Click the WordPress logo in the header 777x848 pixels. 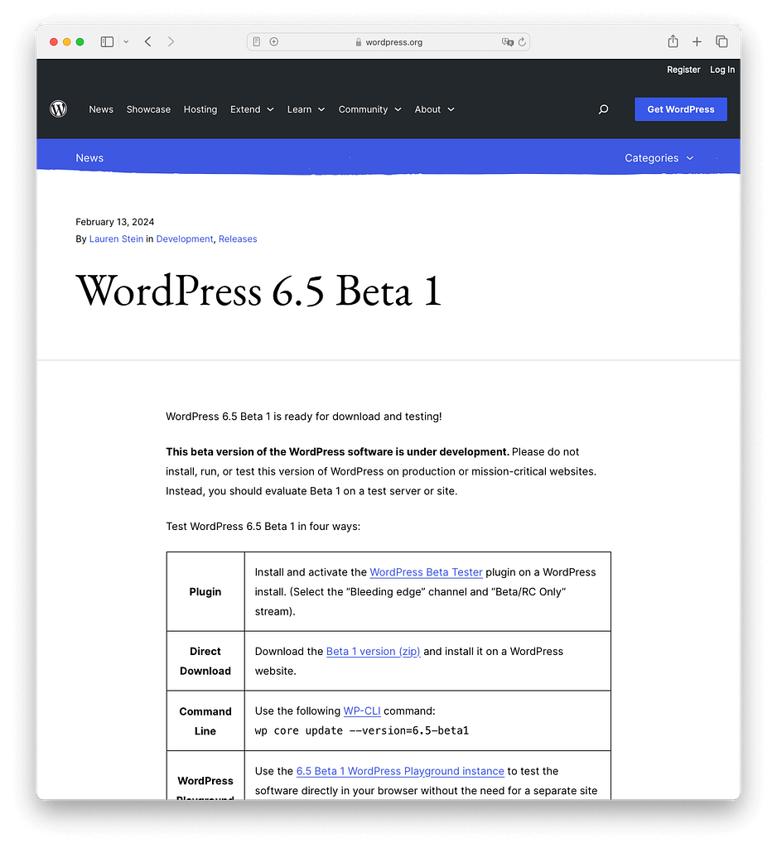[x=58, y=108]
